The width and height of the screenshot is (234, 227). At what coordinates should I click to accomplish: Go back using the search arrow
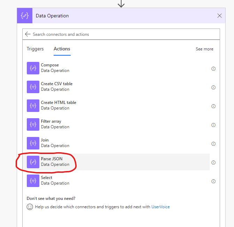click(28, 34)
